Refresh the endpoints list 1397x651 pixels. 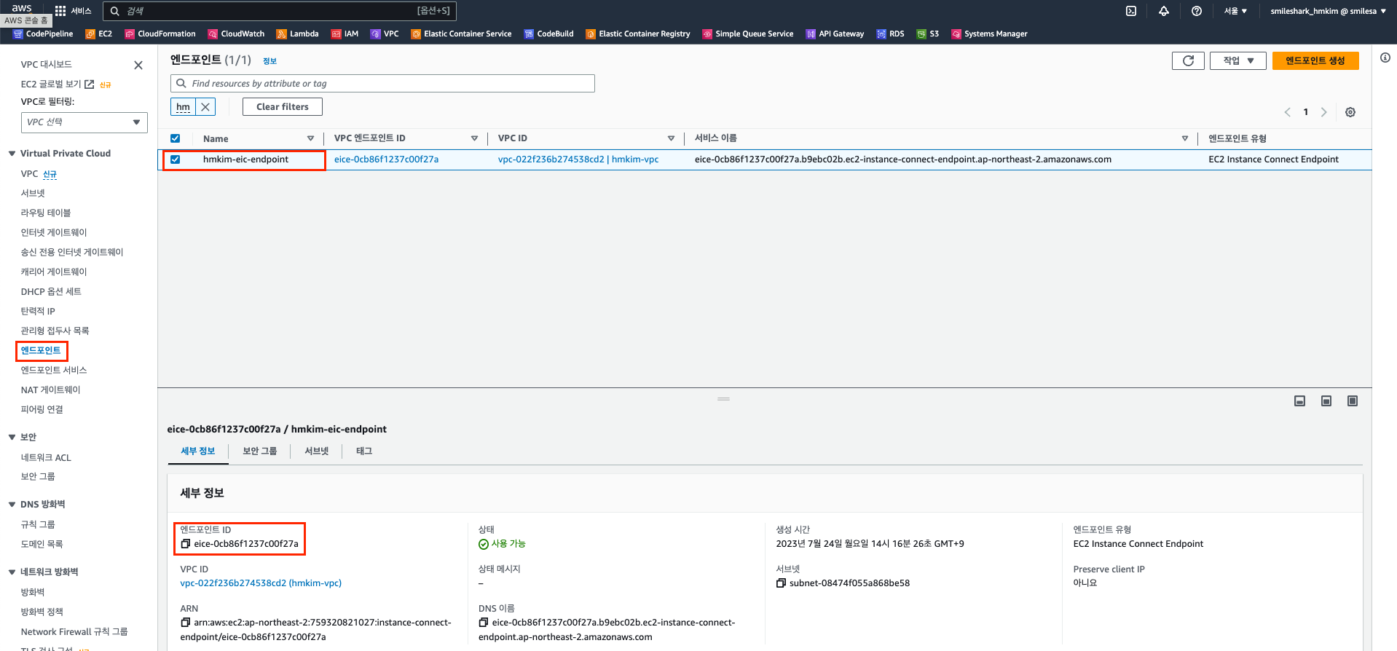click(x=1188, y=60)
